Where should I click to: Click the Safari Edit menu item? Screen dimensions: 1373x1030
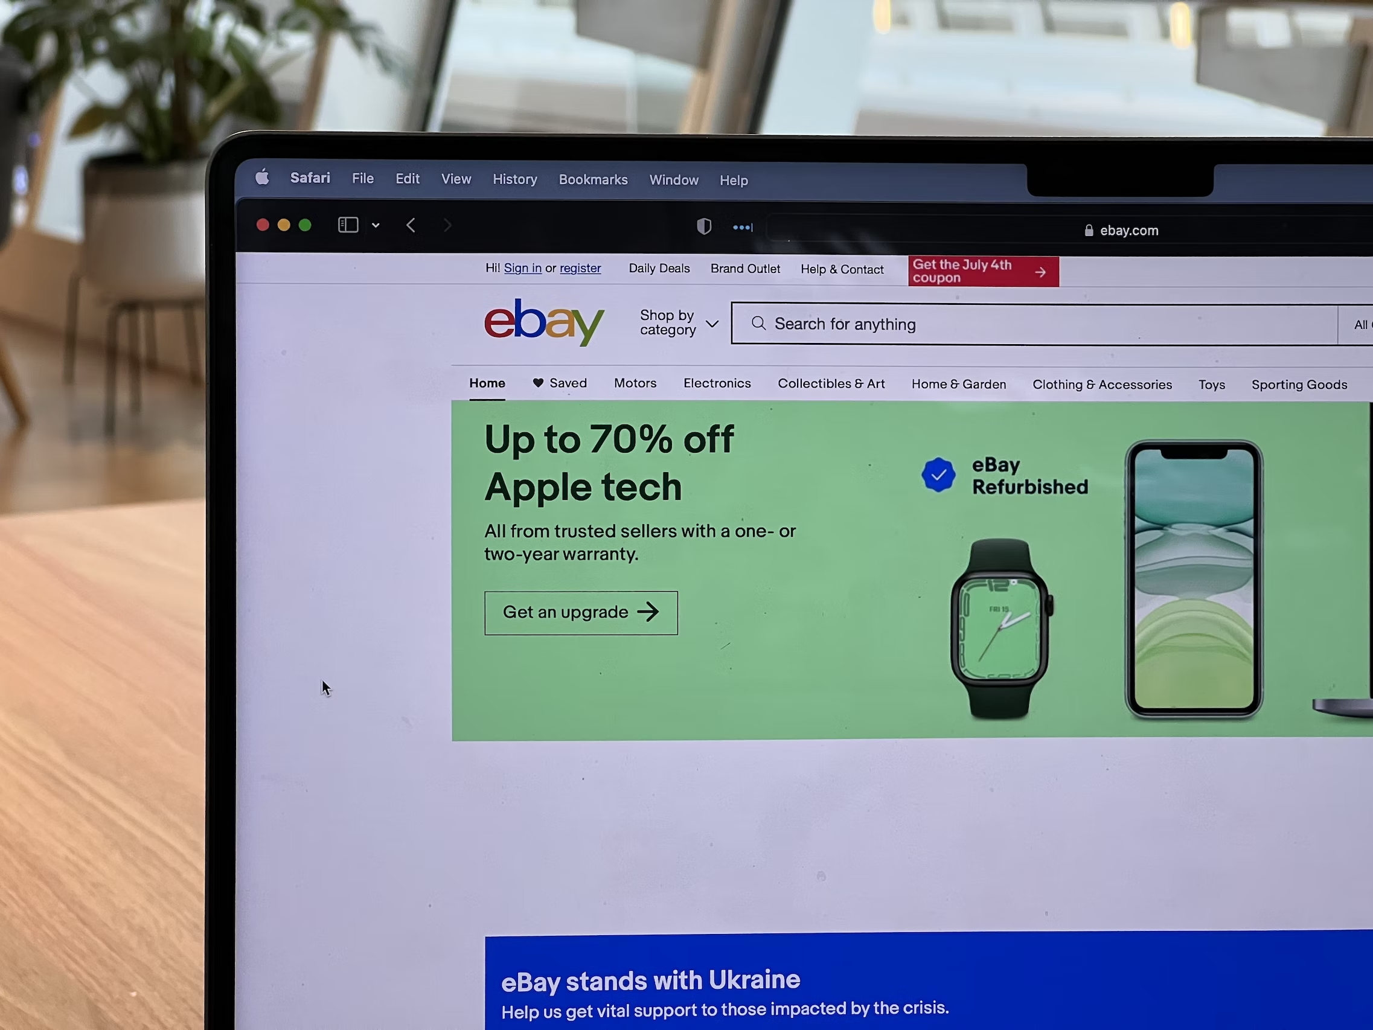(x=406, y=179)
